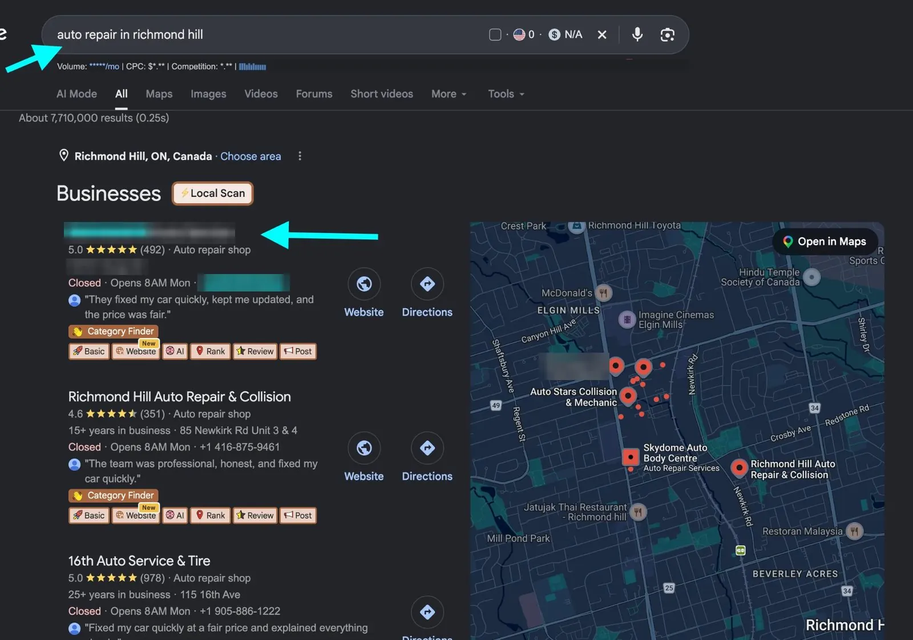913x640 pixels.
Task: Click Imagine Cinemas Elgin Mills map icon
Action: (x=627, y=319)
